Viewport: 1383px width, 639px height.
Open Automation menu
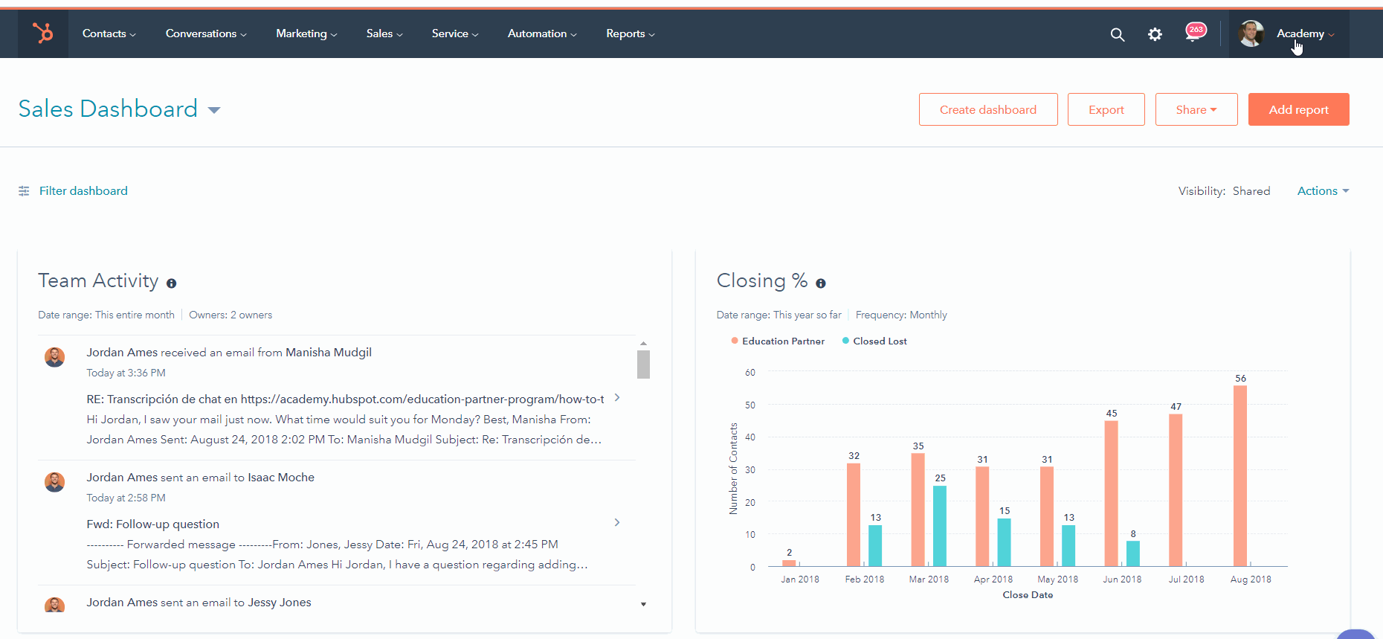[x=542, y=33]
